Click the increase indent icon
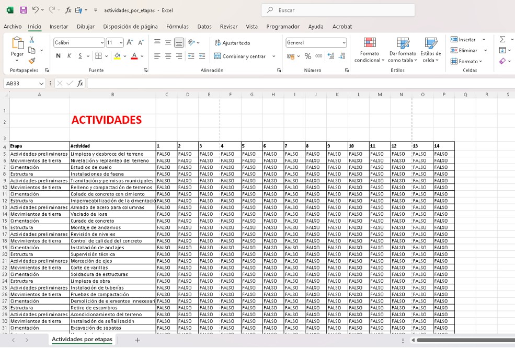The height and width of the screenshot is (348, 515). [x=202, y=56]
